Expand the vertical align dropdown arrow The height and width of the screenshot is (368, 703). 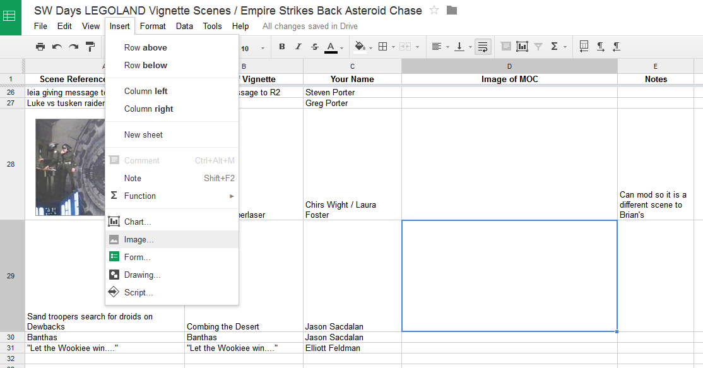pyautogui.click(x=470, y=47)
